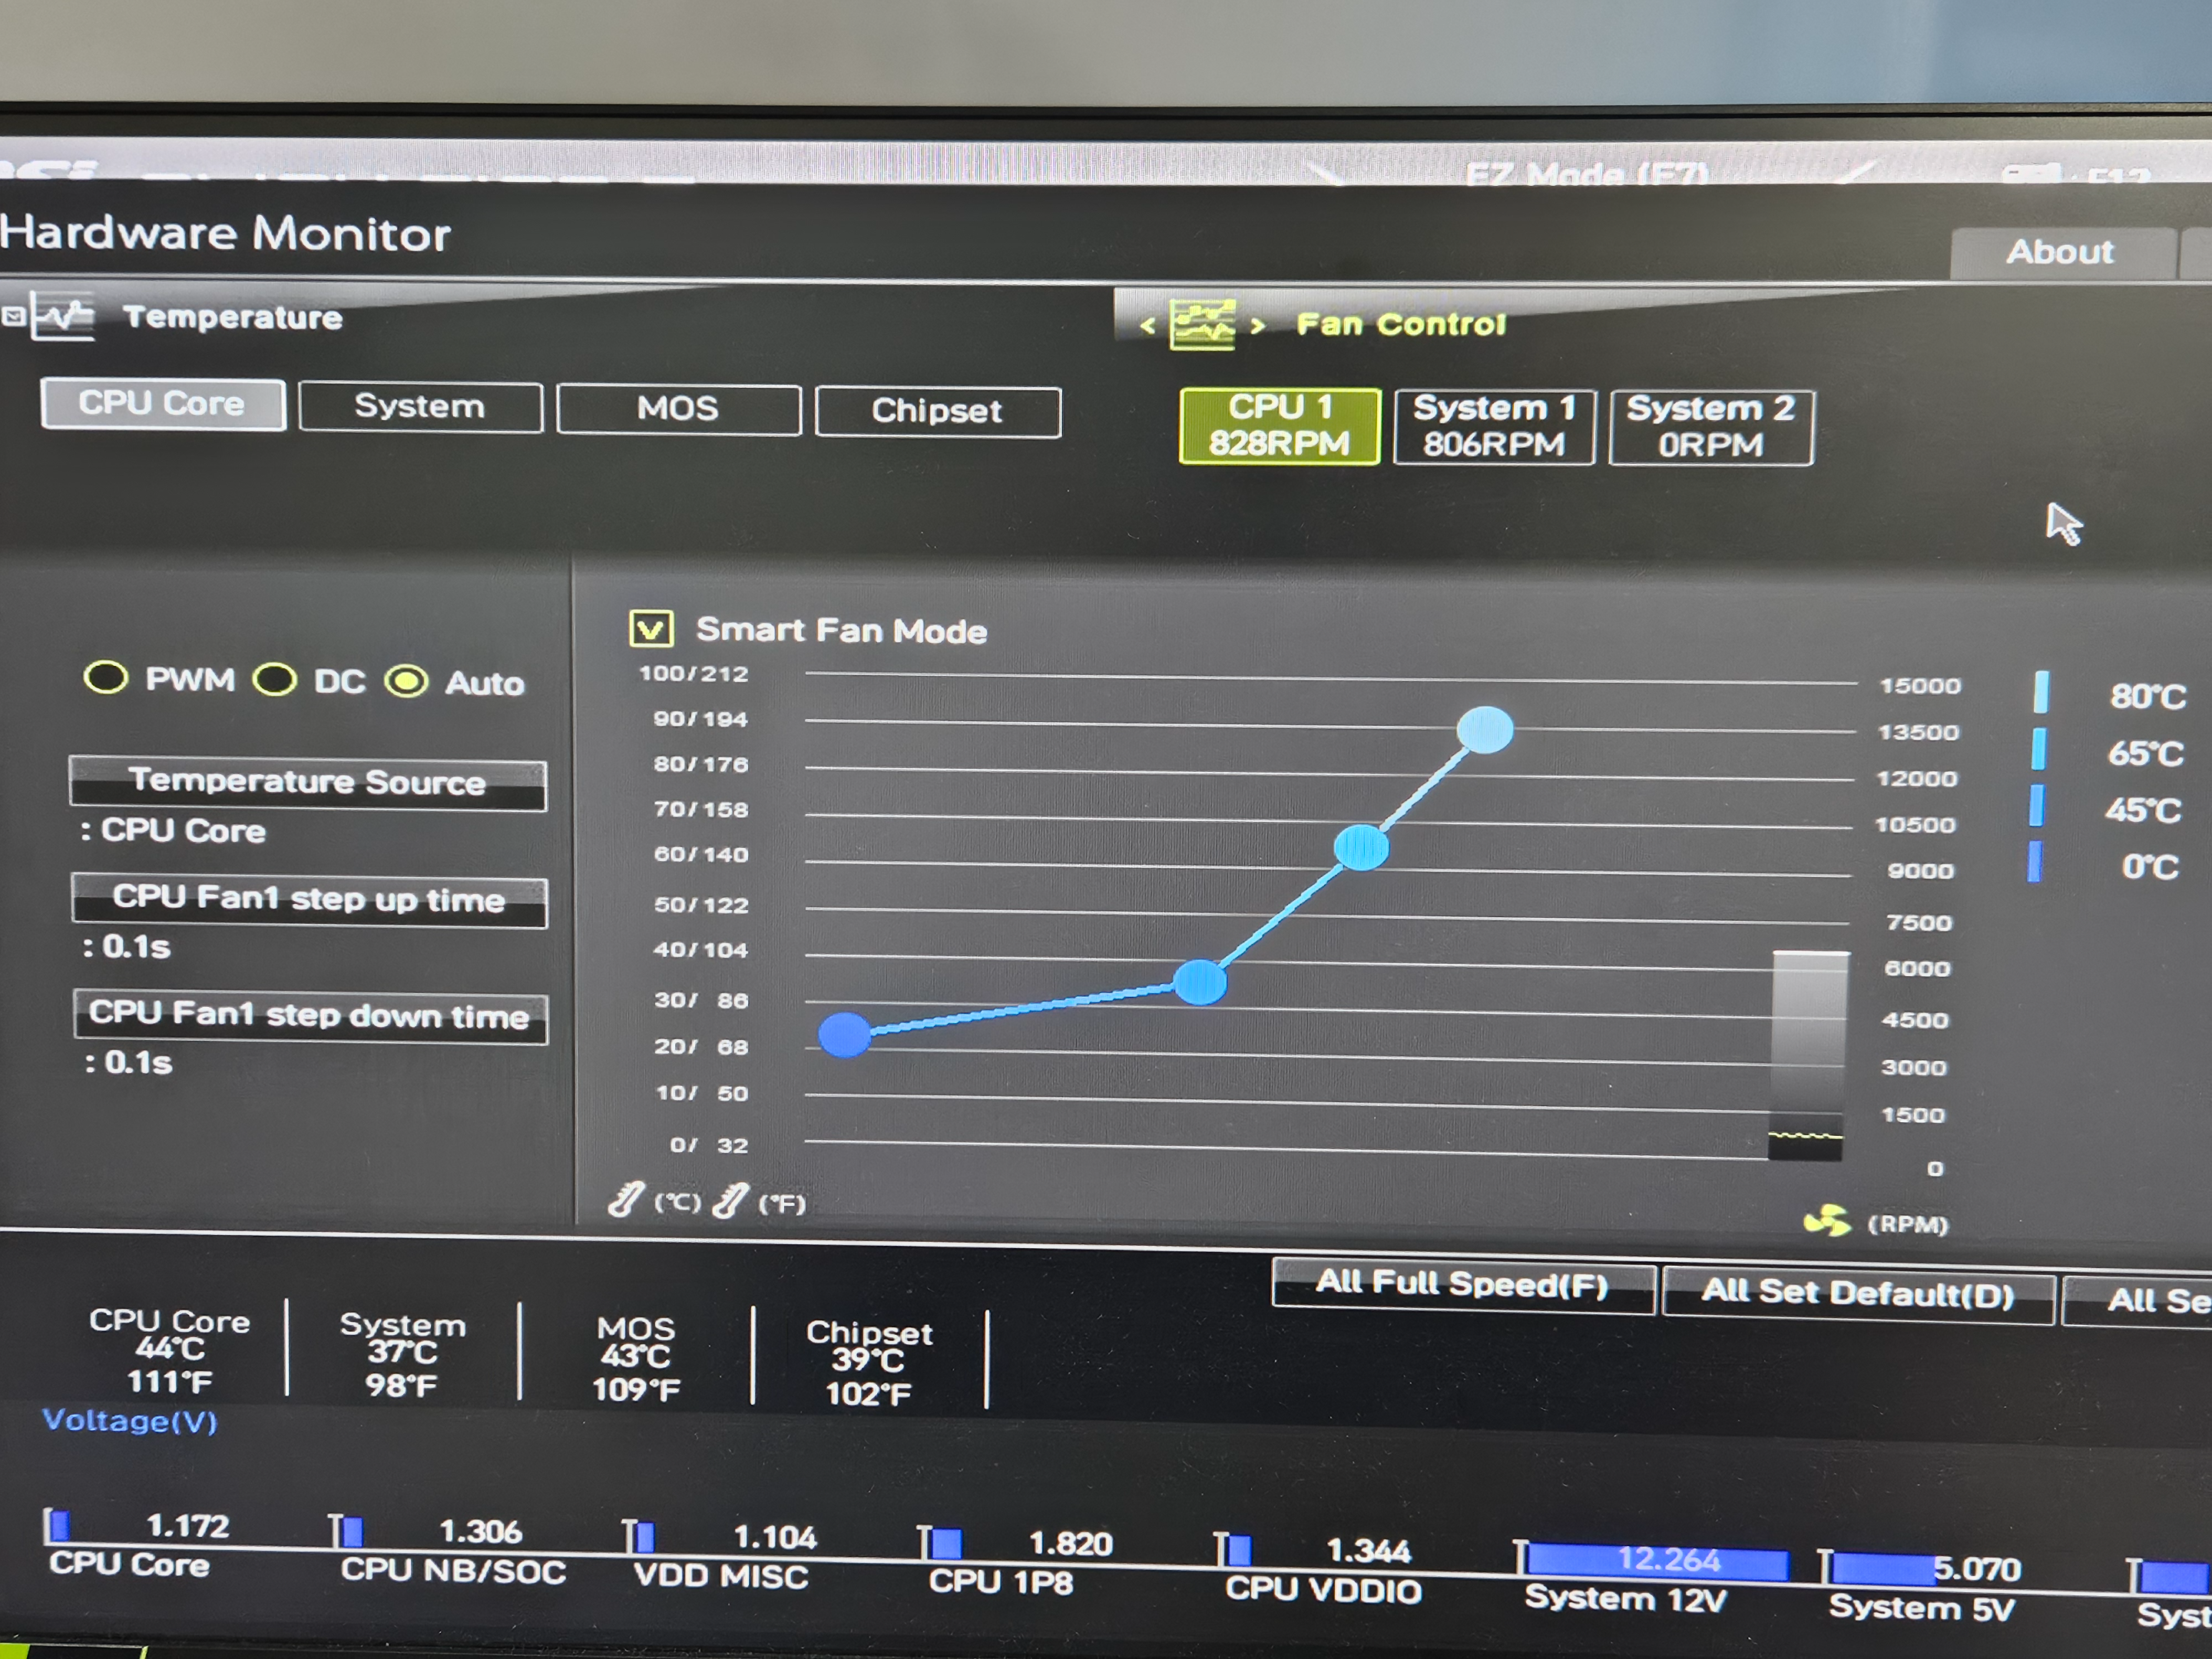2212x1659 pixels.
Task: Click the 65°C temperature legend marker
Action: (x=2039, y=749)
